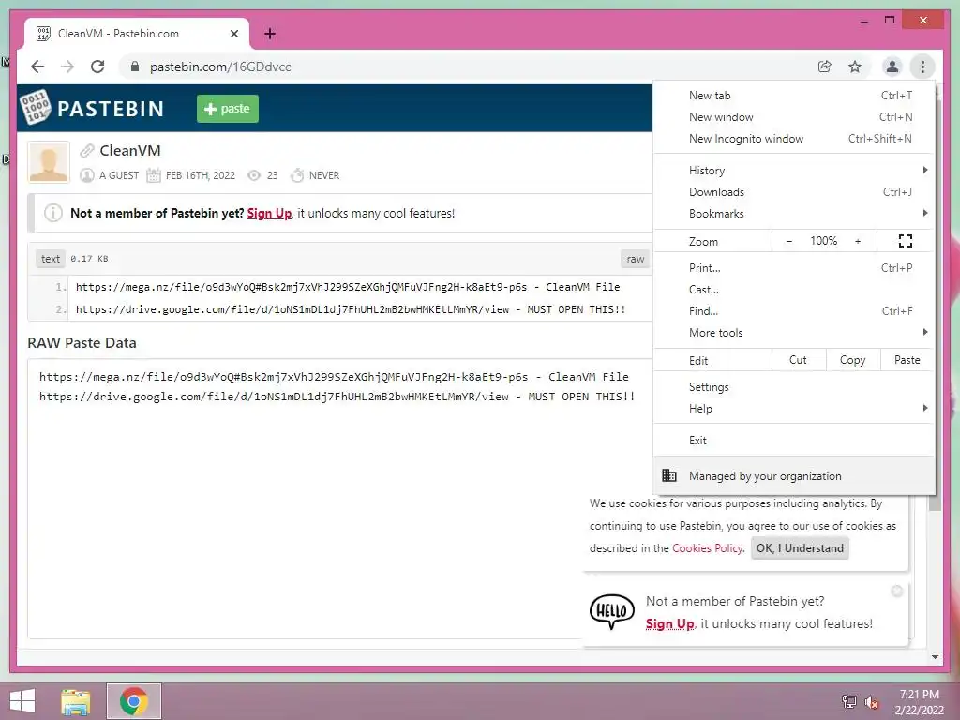Click the paperclip icon next to CleanVM
This screenshot has height=720, width=960.
pyautogui.click(x=87, y=151)
